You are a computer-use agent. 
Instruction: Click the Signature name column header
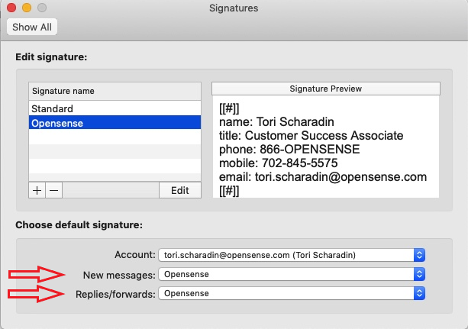tap(115, 91)
